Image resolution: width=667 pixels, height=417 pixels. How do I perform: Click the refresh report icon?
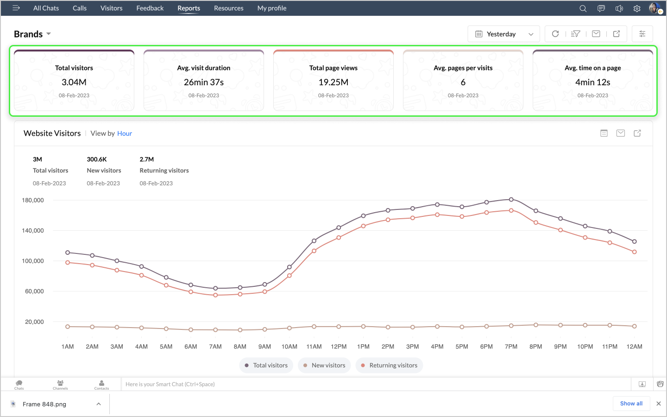[x=555, y=34]
